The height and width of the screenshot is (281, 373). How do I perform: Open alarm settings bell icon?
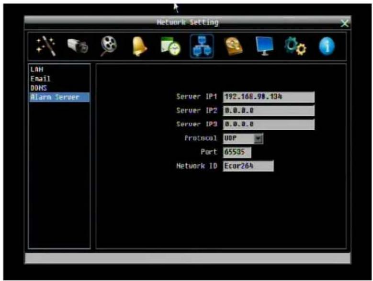point(139,46)
